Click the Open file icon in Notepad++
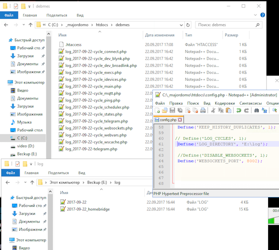 pos(165,110)
